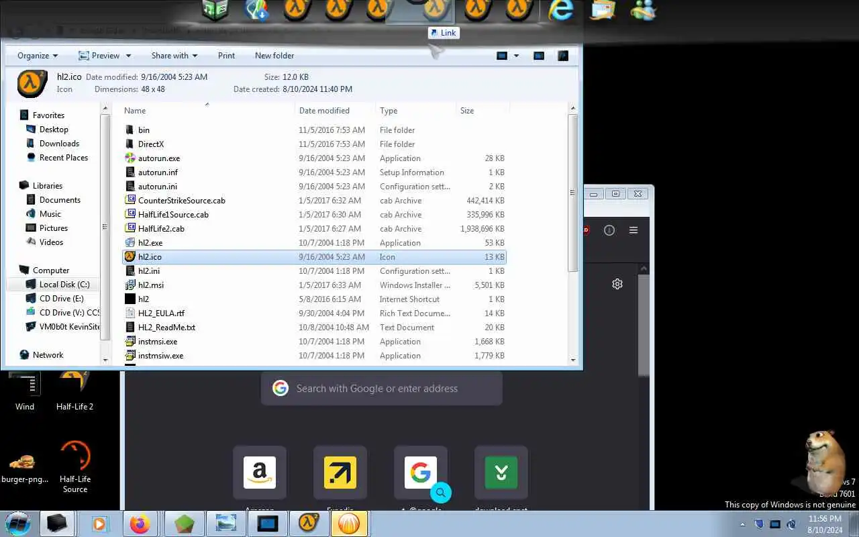859x537 pixels.
Task: Click the browser new-tab settings gear
Action: [x=617, y=284]
